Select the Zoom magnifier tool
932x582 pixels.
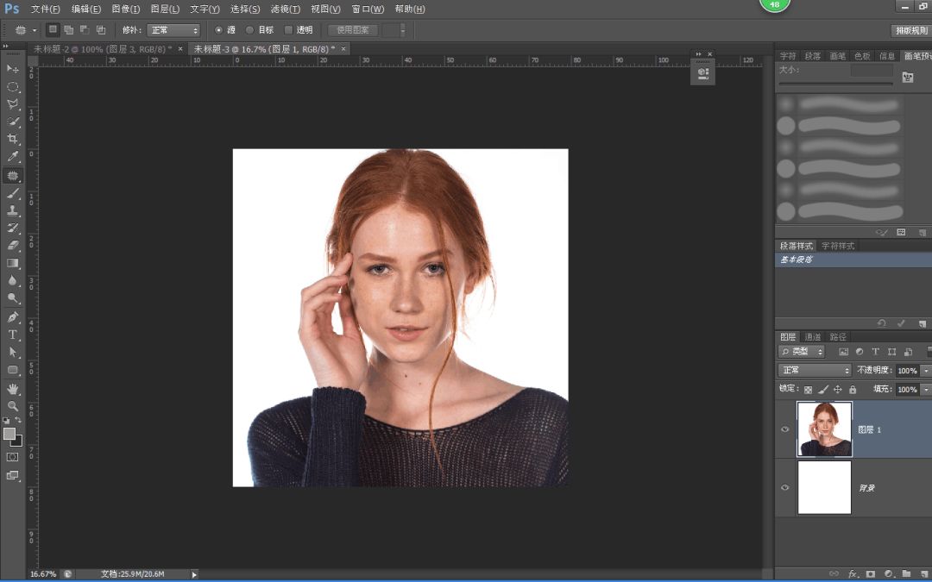[x=13, y=406]
